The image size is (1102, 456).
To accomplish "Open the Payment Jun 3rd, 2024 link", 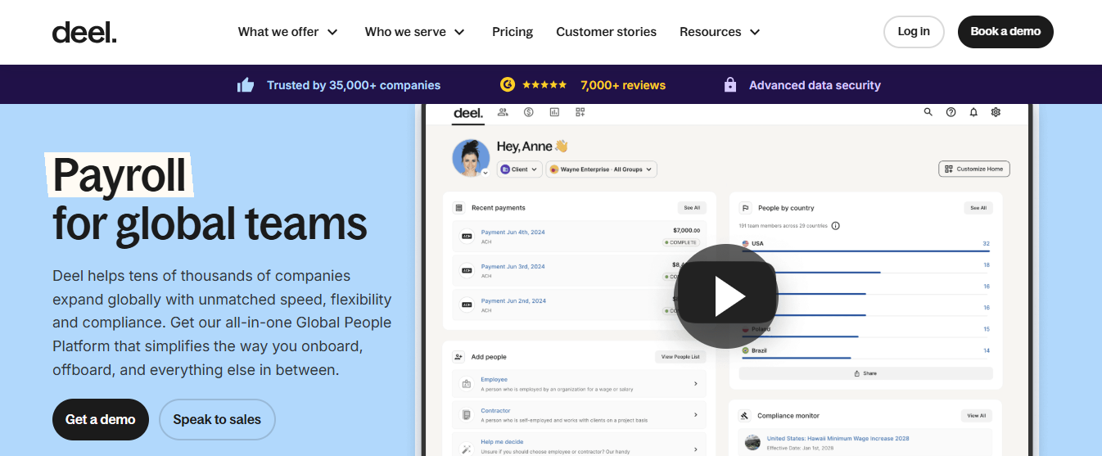I will coord(513,267).
